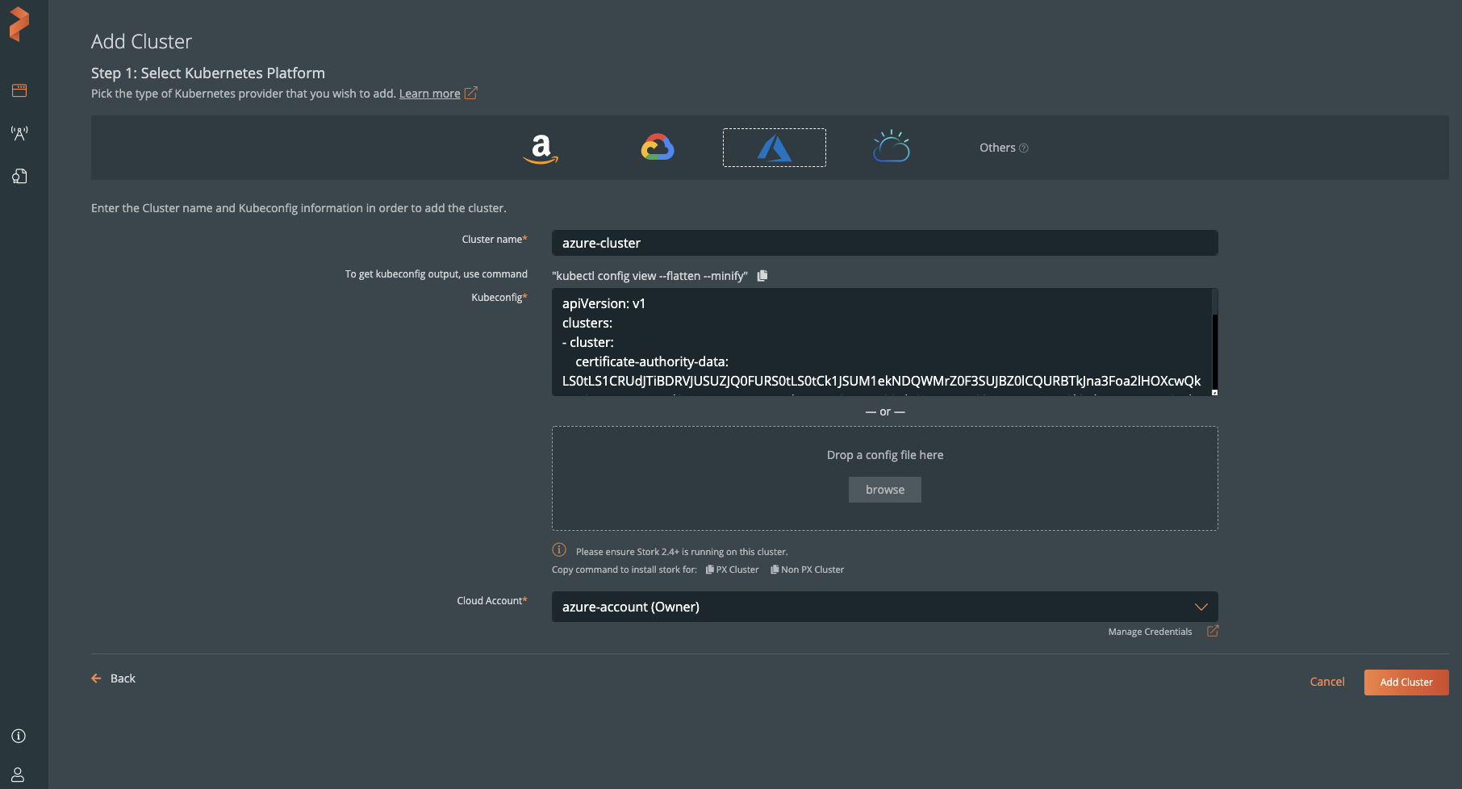Click into the Cluster name field
The width and height of the screenshot is (1462, 789).
[x=884, y=243]
